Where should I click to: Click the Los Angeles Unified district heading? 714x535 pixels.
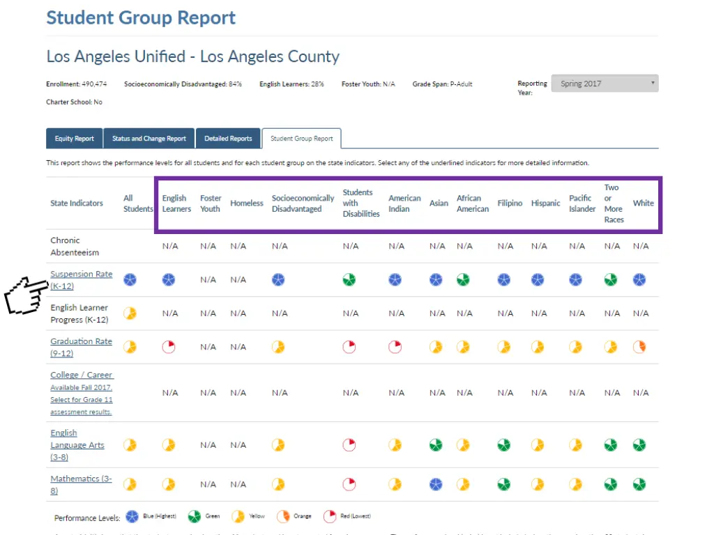click(x=193, y=56)
